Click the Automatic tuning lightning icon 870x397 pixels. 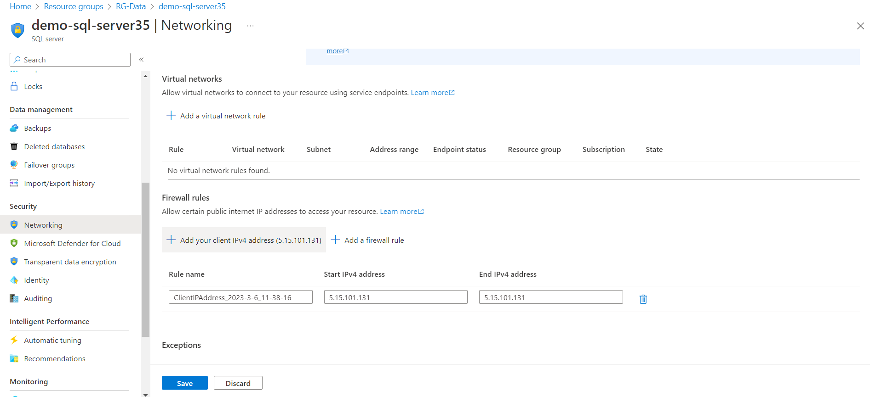14,340
